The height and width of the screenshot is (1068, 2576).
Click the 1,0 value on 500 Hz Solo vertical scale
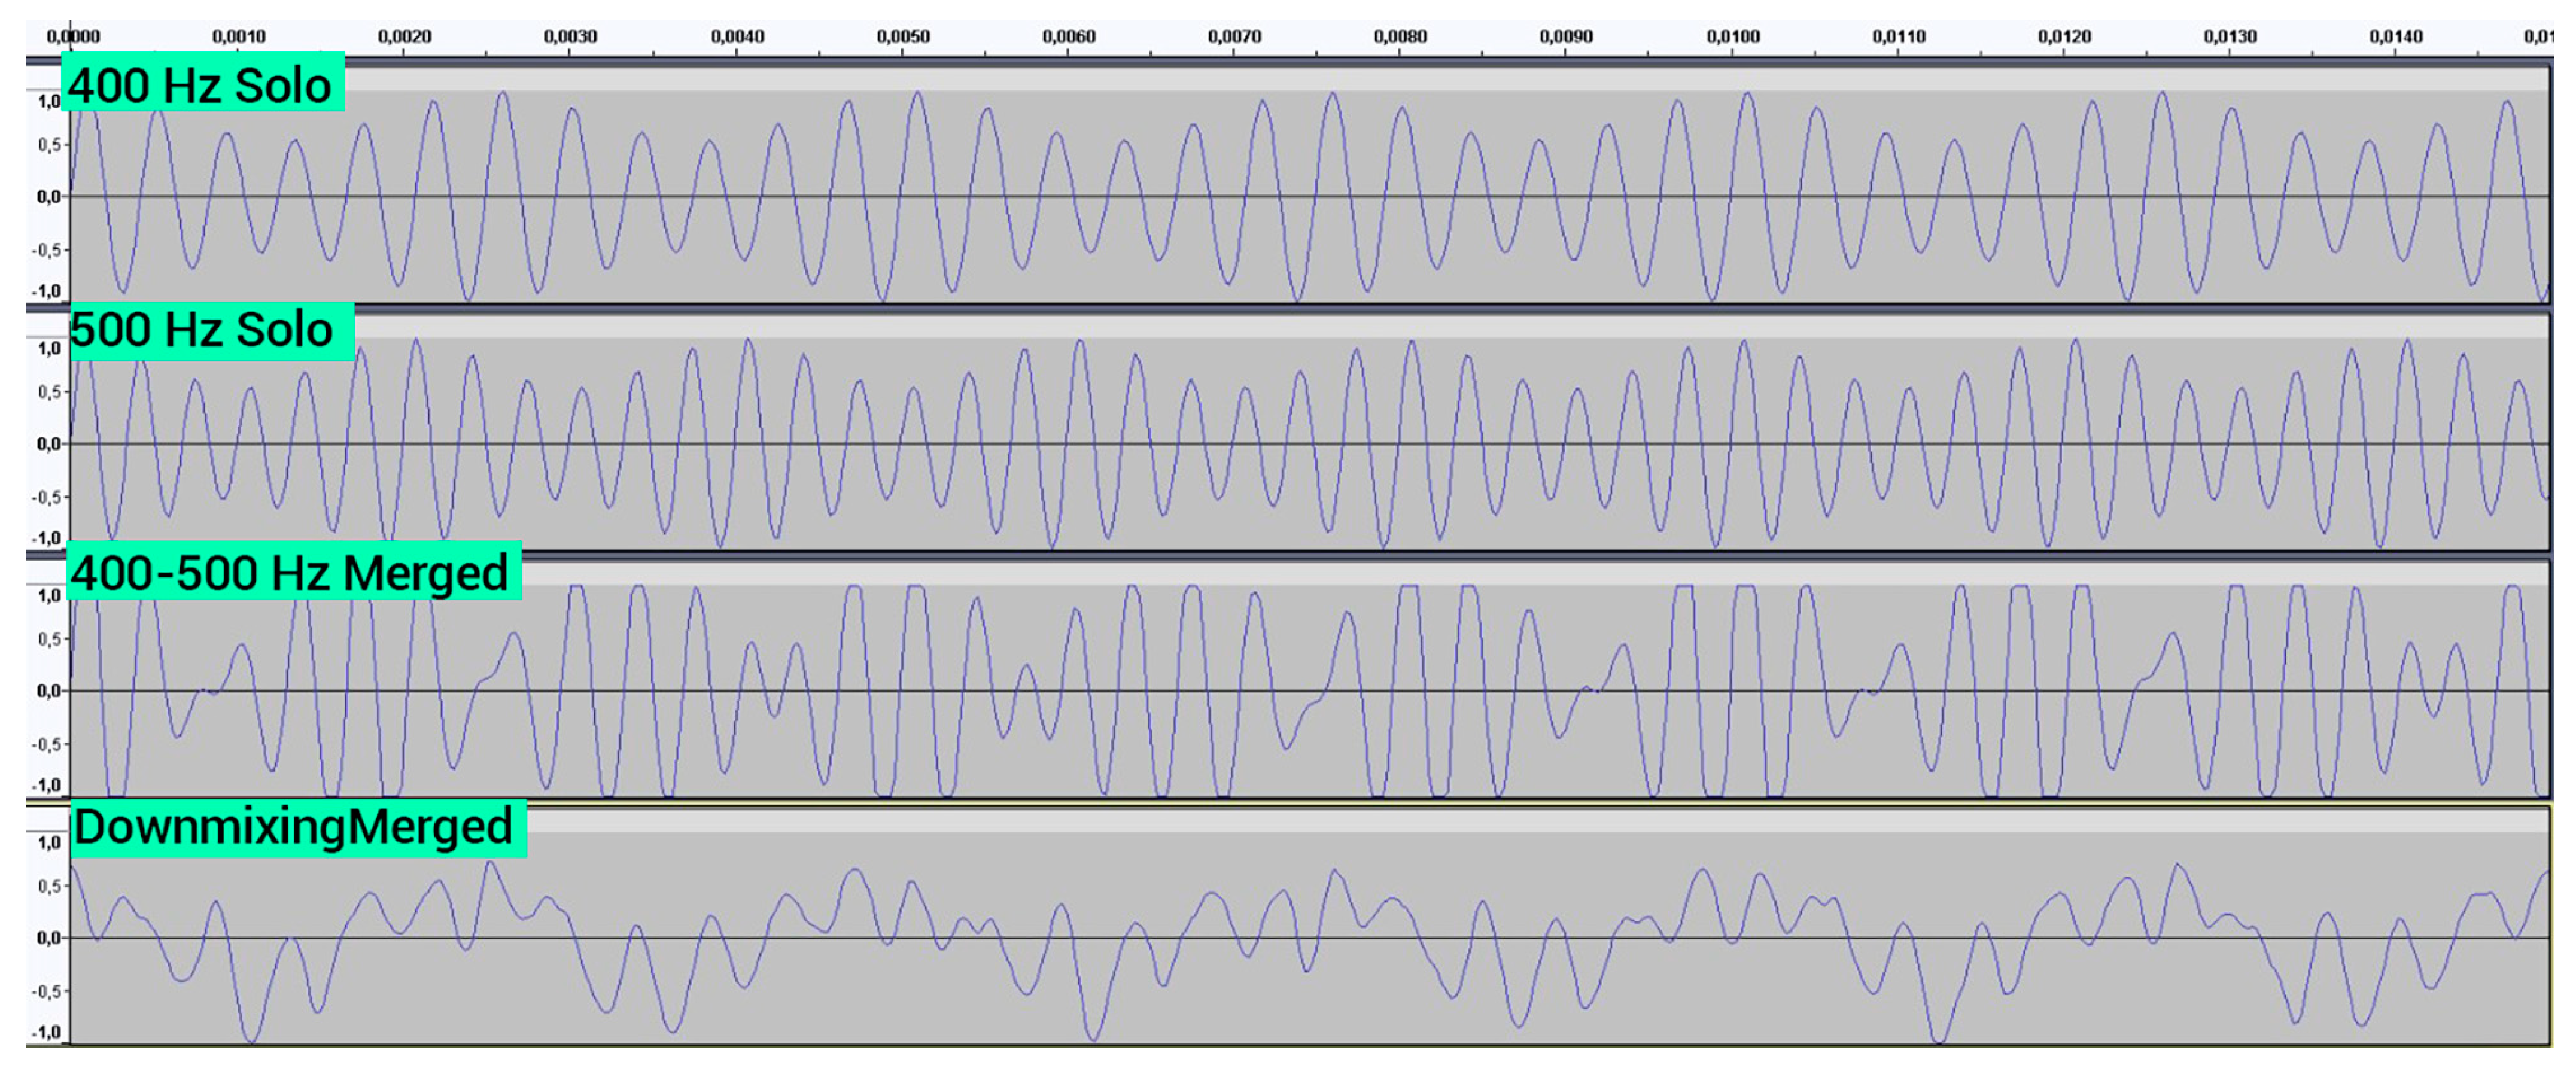click(49, 349)
